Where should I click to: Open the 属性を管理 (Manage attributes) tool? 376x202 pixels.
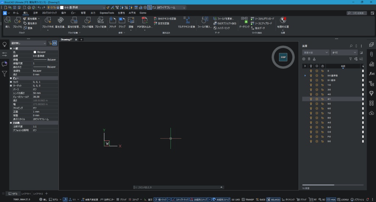coord(73,21)
